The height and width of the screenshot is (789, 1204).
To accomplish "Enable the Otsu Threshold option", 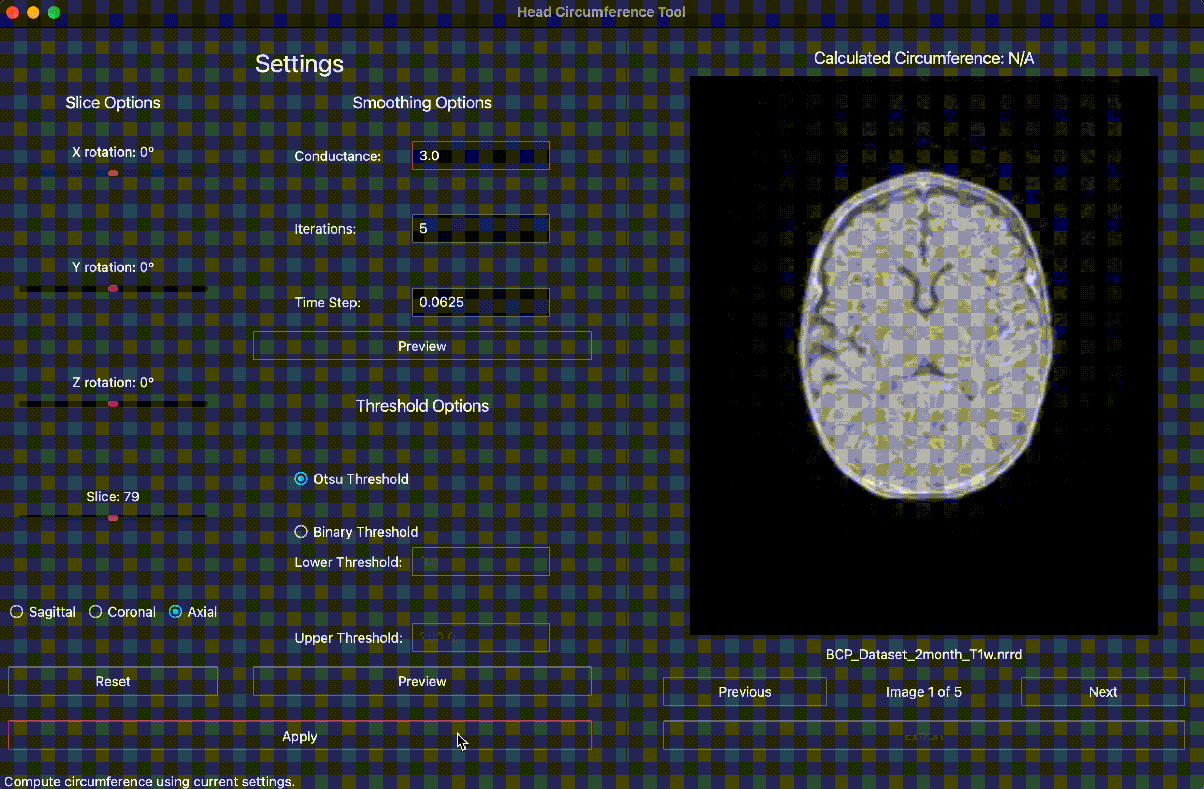I will tap(301, 478).
